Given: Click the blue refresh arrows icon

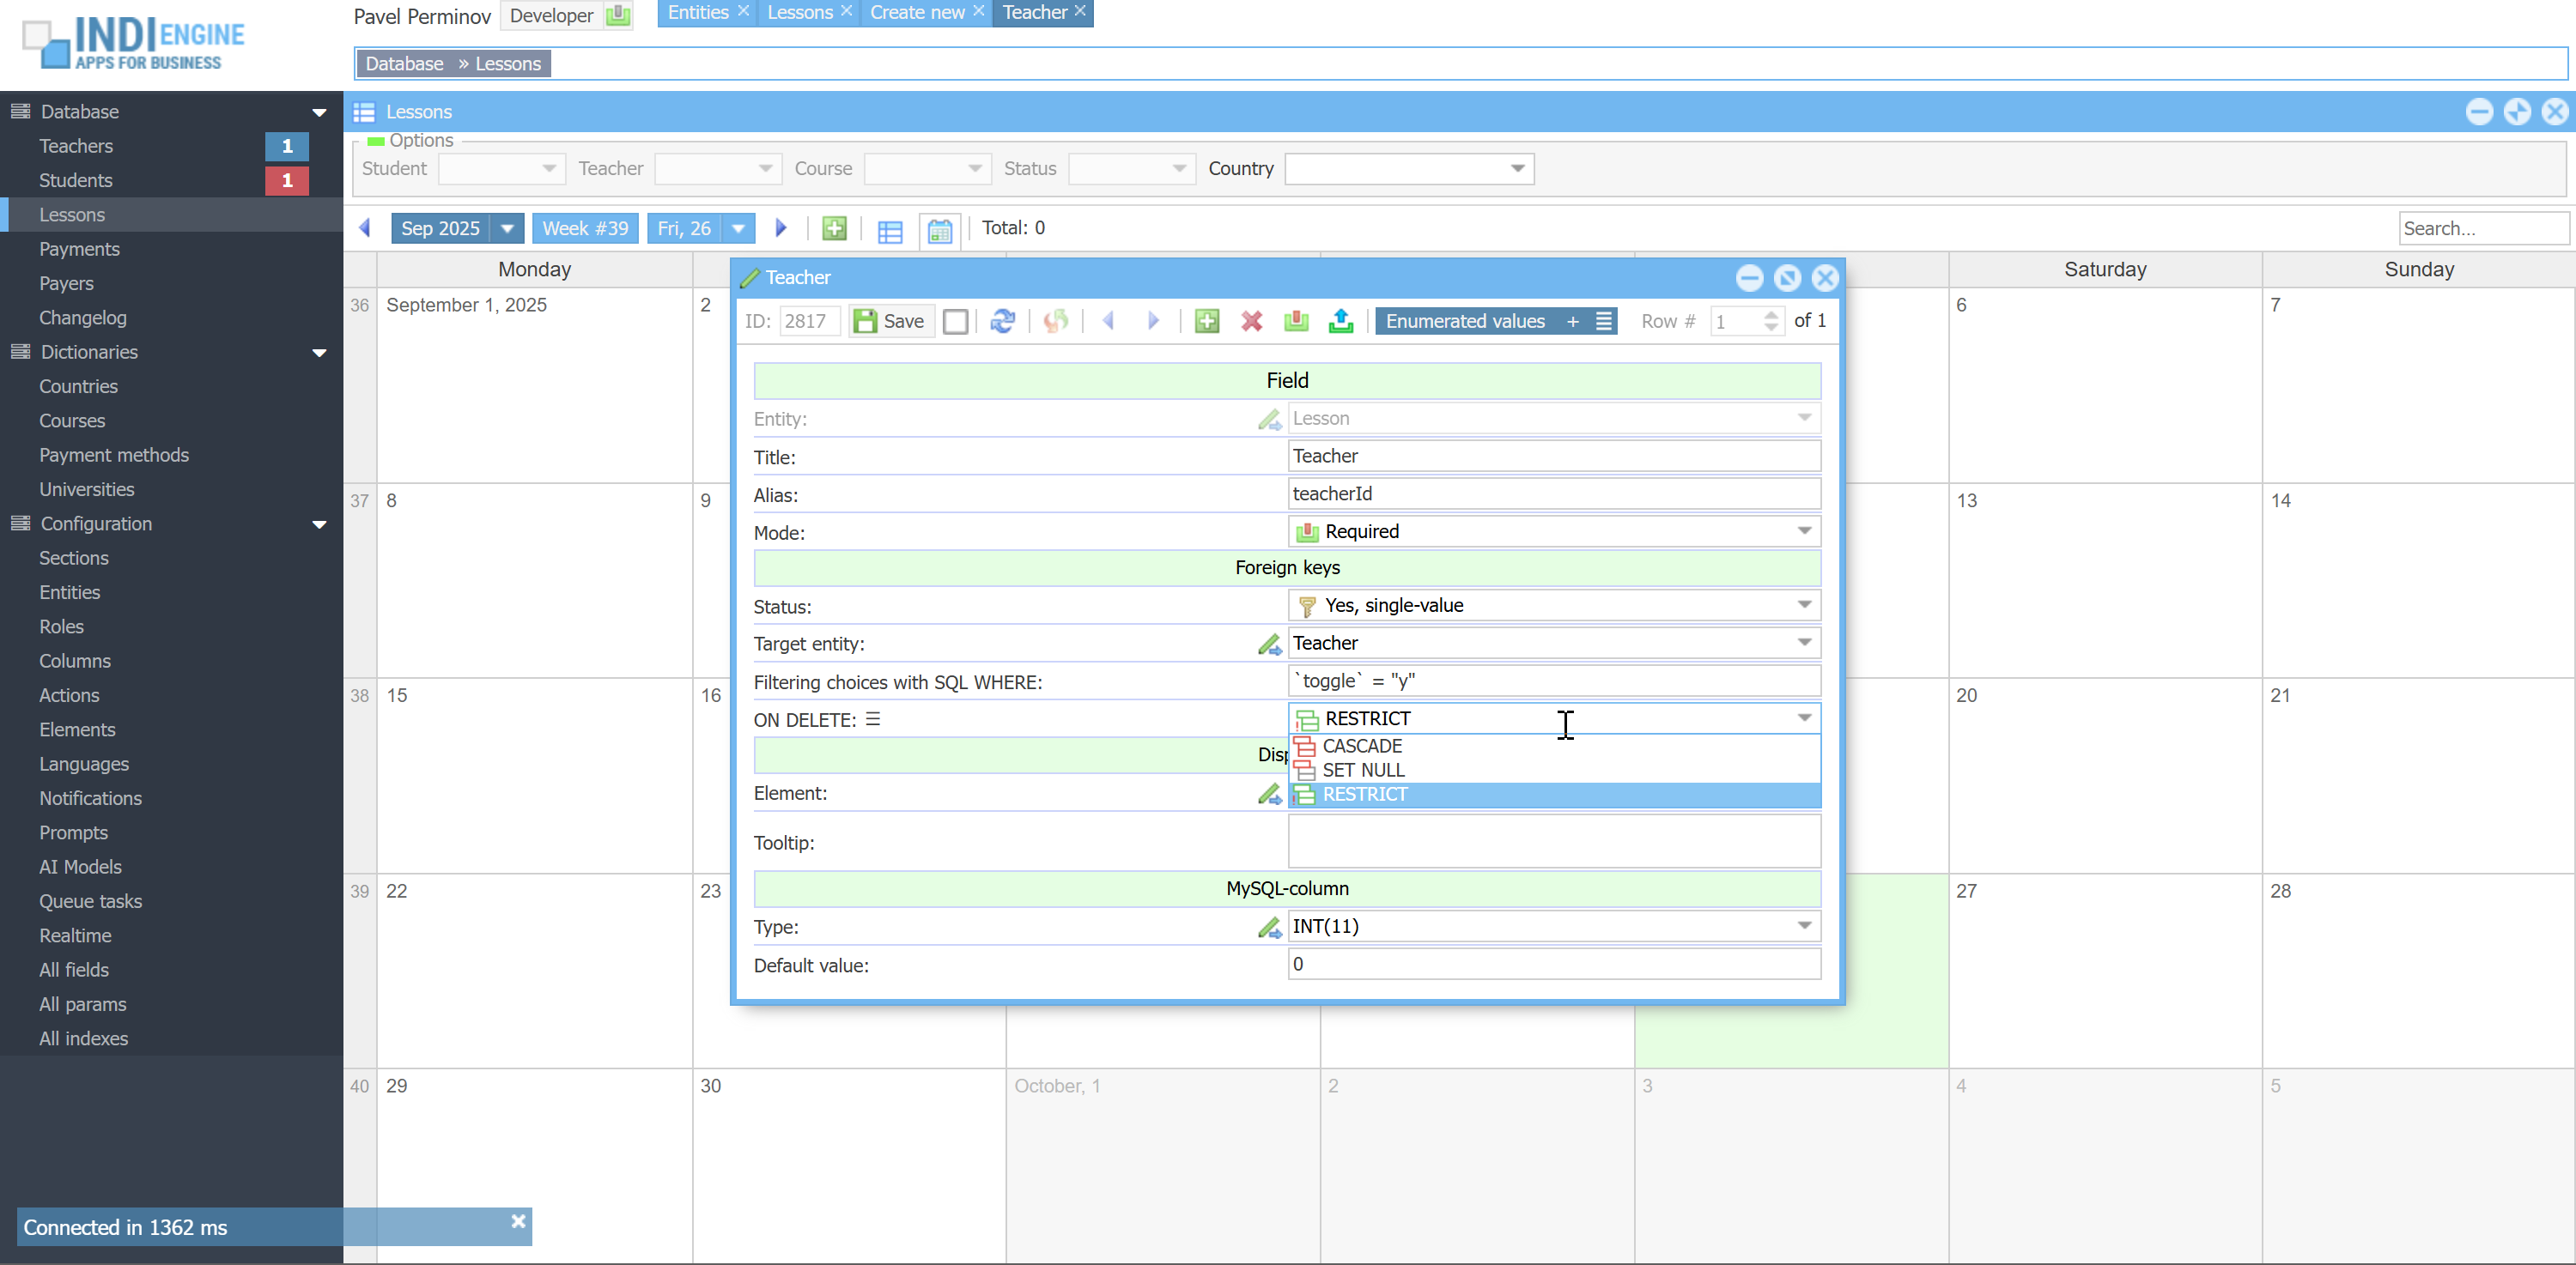Looking at the screenshot, I should 1002,321.
